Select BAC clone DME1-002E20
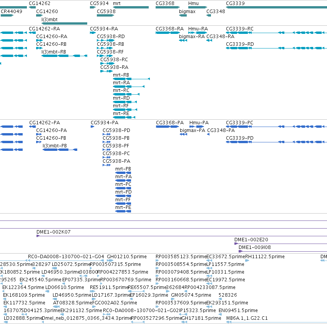The image size is (327, 324). click(x=281, y=244)
